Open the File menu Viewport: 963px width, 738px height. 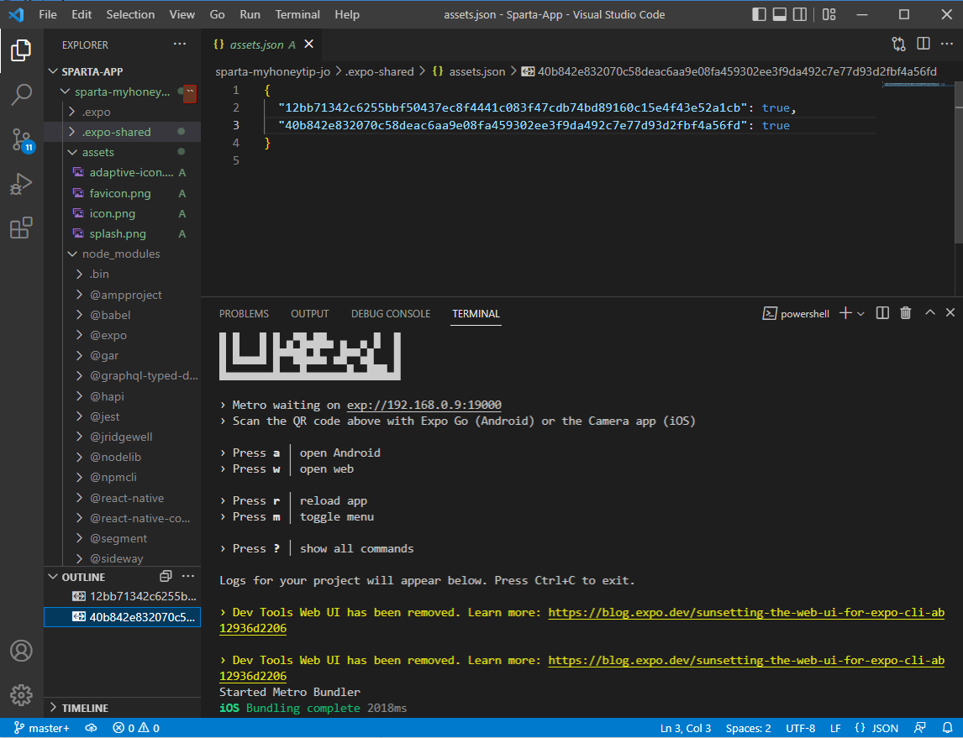pos(47,14)
